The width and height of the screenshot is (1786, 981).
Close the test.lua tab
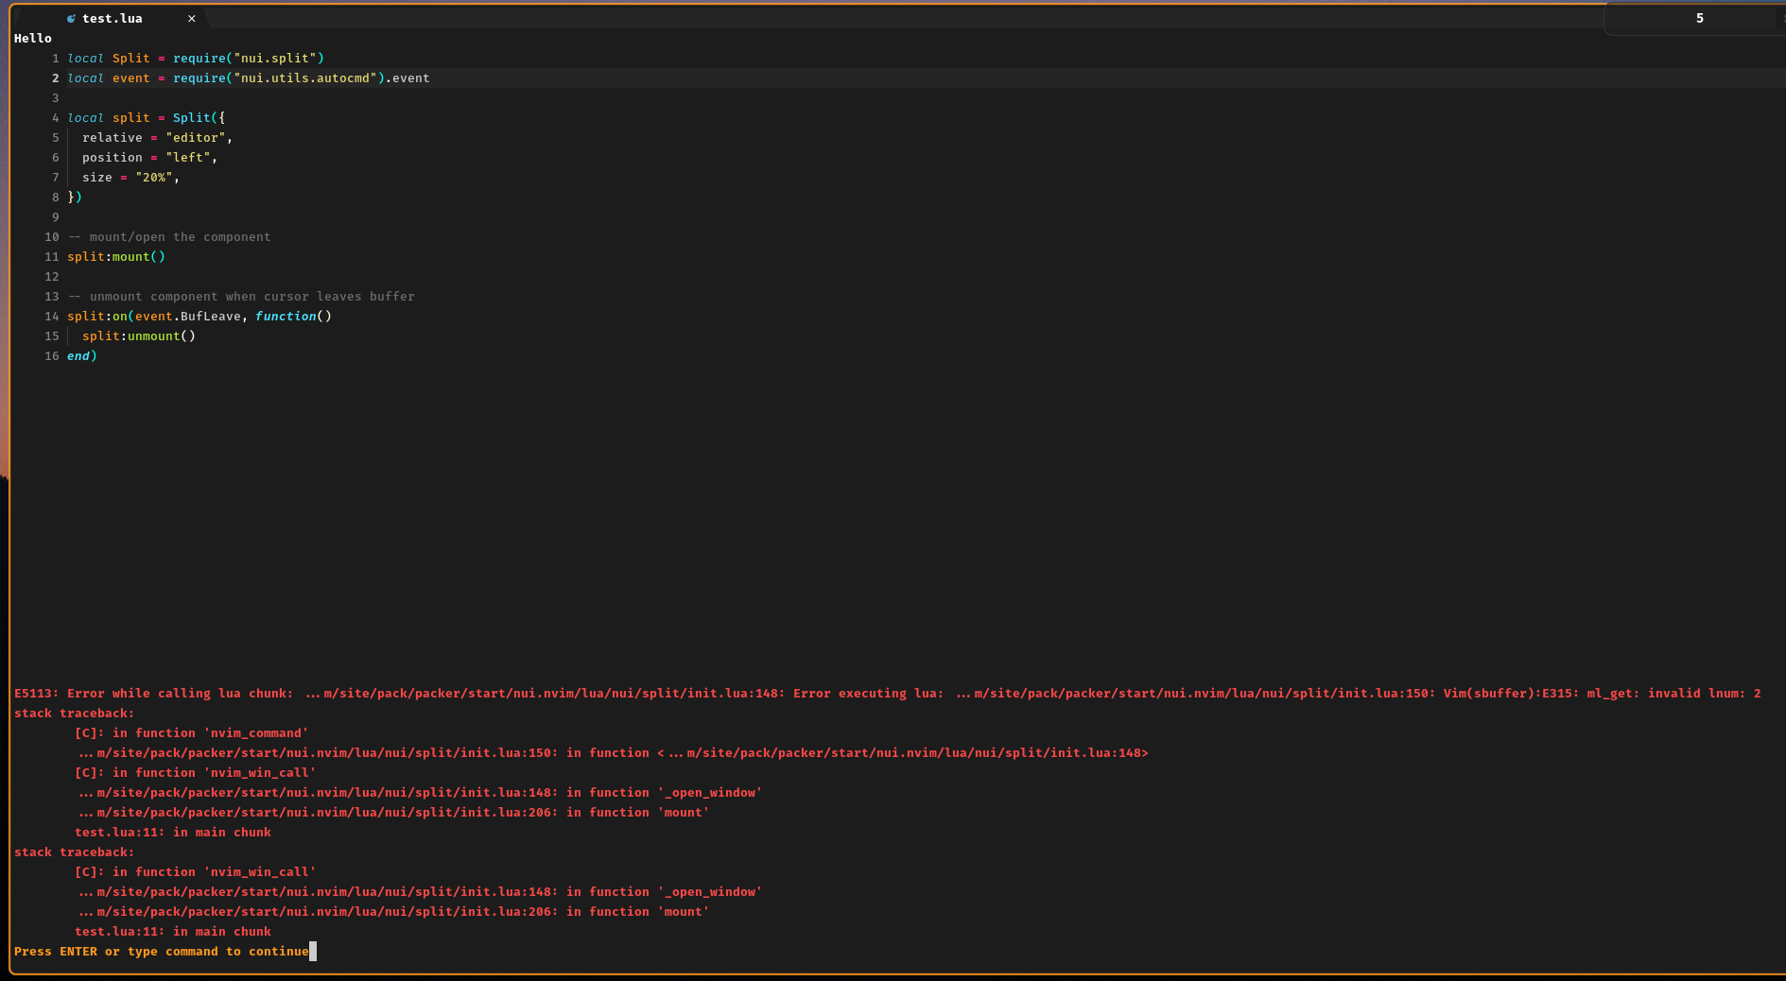pos(191,18)
